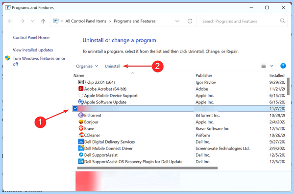Minimize the Programs and Features window
This screenshot has width=294, height=194.
tap(251, 7)
